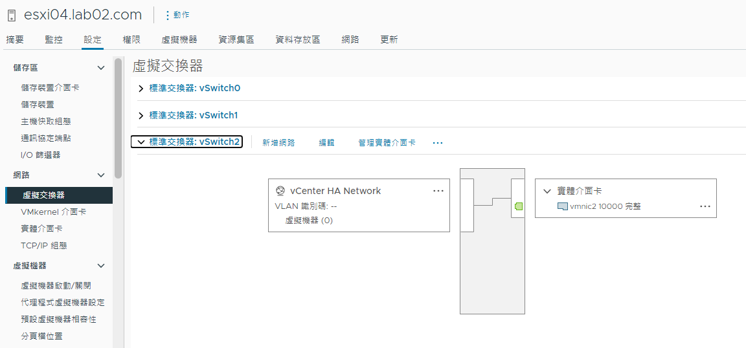Click the vCenter HA Network port group icon

coord(280,191)
